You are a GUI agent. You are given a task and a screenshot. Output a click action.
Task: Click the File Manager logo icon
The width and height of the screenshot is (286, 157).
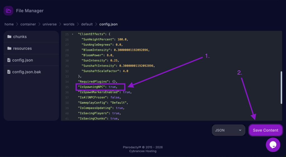tap(8, 11)
